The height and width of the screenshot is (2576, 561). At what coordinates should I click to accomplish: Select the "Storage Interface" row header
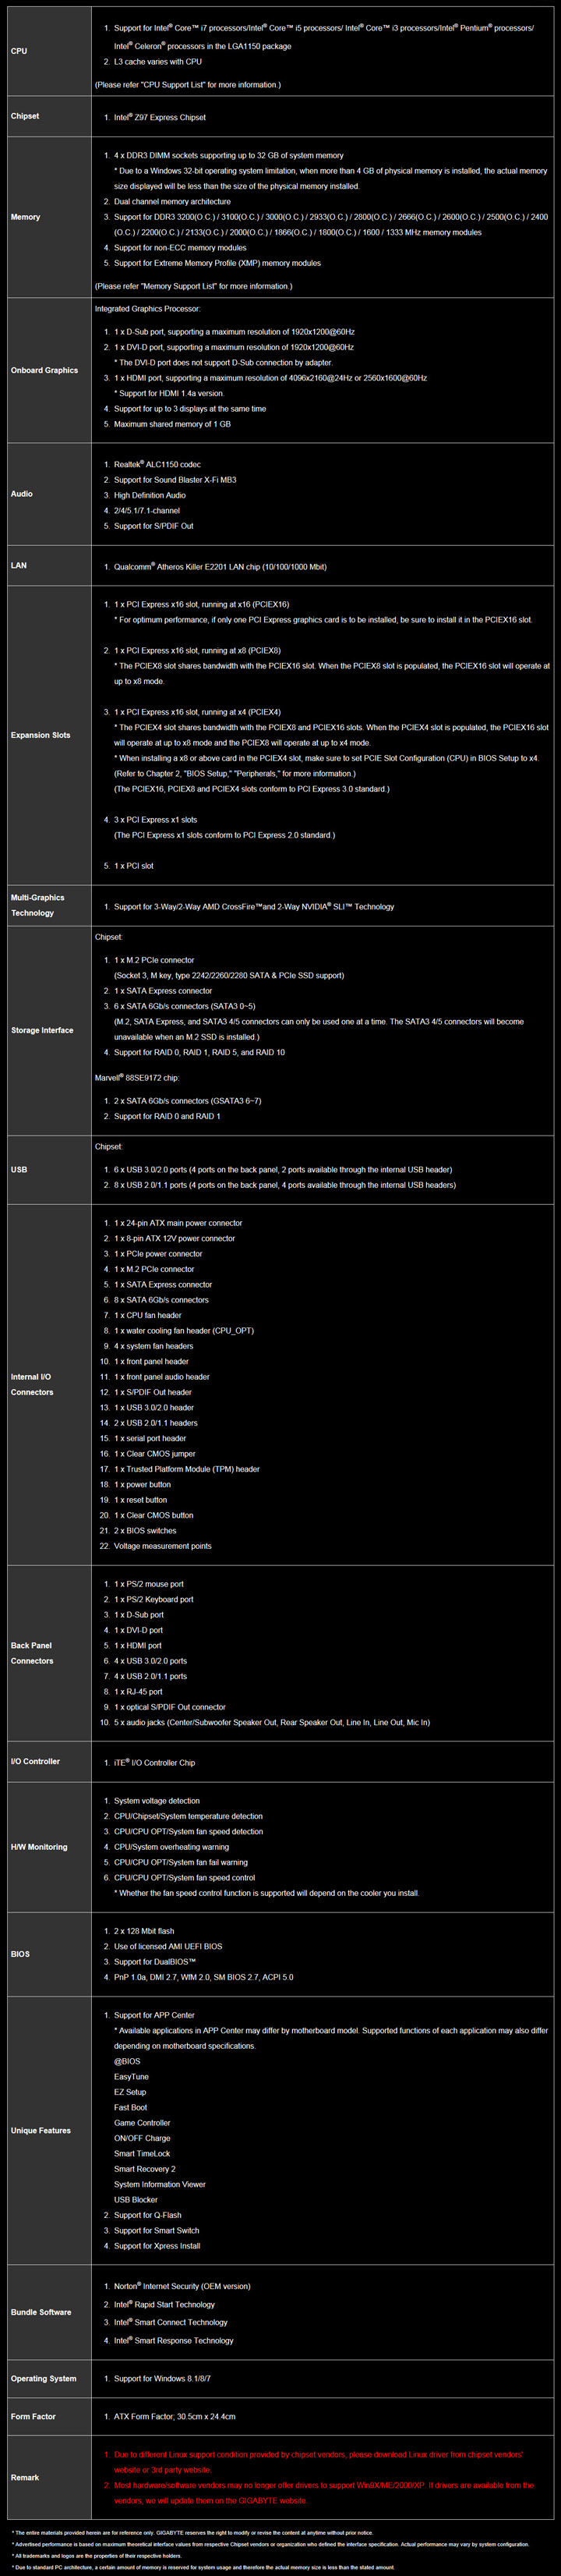point(42,1030)
